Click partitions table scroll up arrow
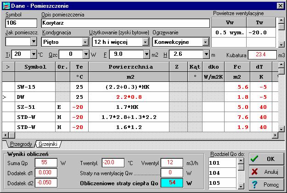Image resolution: width=287 pixels, height=193 pixels. click(281, 65)
